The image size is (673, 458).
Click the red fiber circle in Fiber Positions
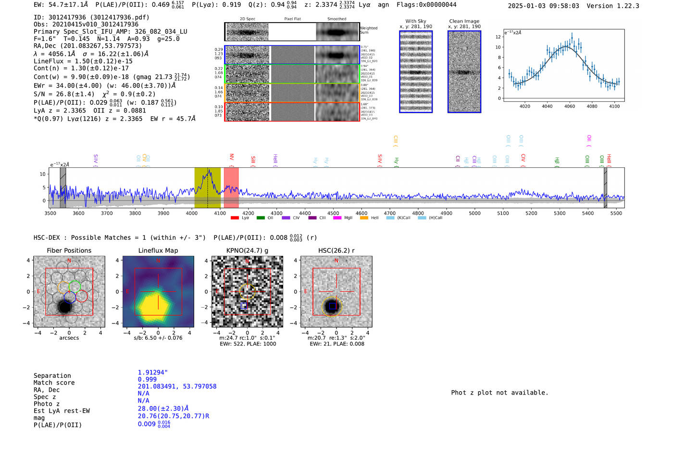click(82, 296)
